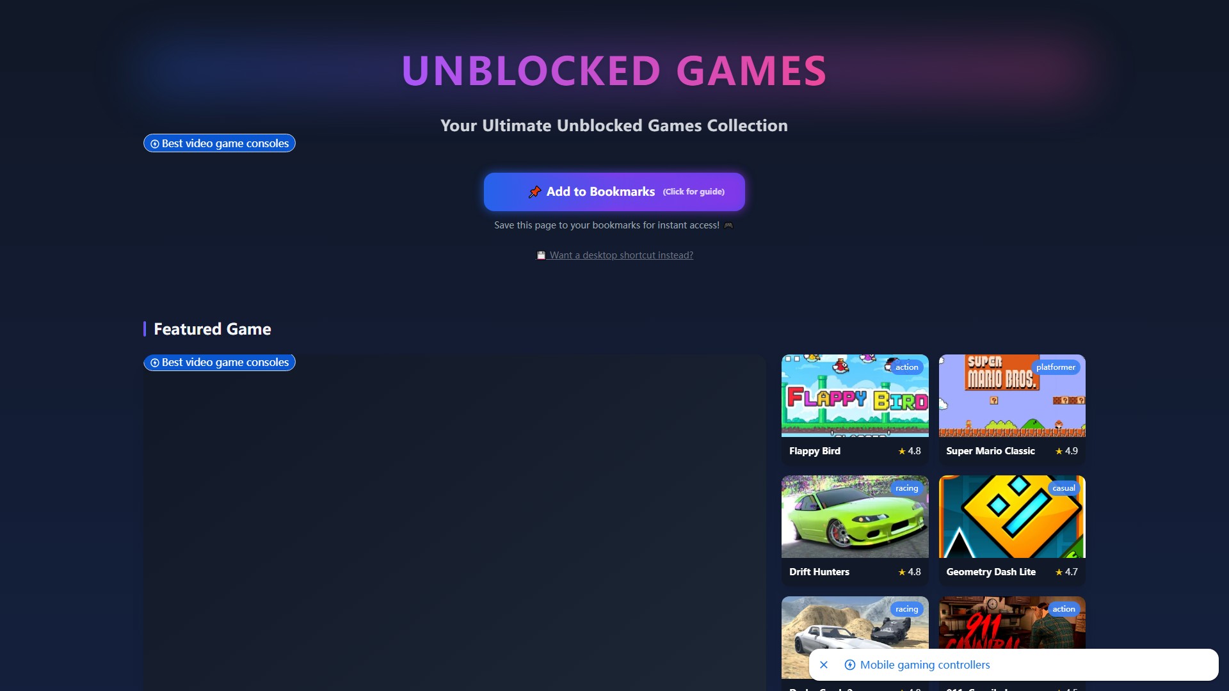1229x691 pixels.
Task: Click the top Best video game consoles ad icon
Action: [154, 144]
